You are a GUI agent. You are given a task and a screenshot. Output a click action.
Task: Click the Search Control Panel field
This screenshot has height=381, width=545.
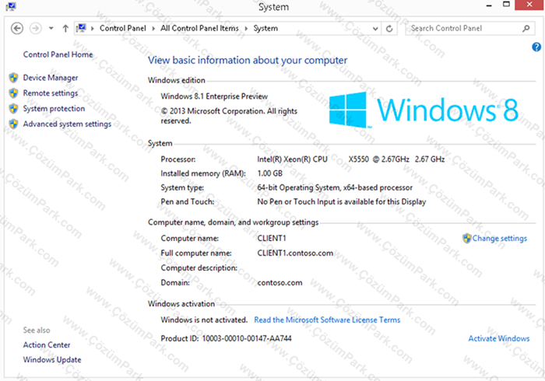(469, 28)
